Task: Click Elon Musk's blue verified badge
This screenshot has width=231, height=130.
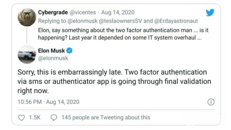Action: pos(69,51)
